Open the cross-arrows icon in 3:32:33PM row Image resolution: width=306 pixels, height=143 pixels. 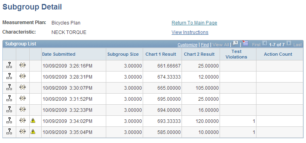(23, 110)
